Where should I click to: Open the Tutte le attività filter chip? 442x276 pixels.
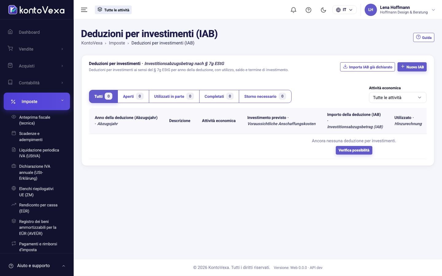tap(113, 10)
